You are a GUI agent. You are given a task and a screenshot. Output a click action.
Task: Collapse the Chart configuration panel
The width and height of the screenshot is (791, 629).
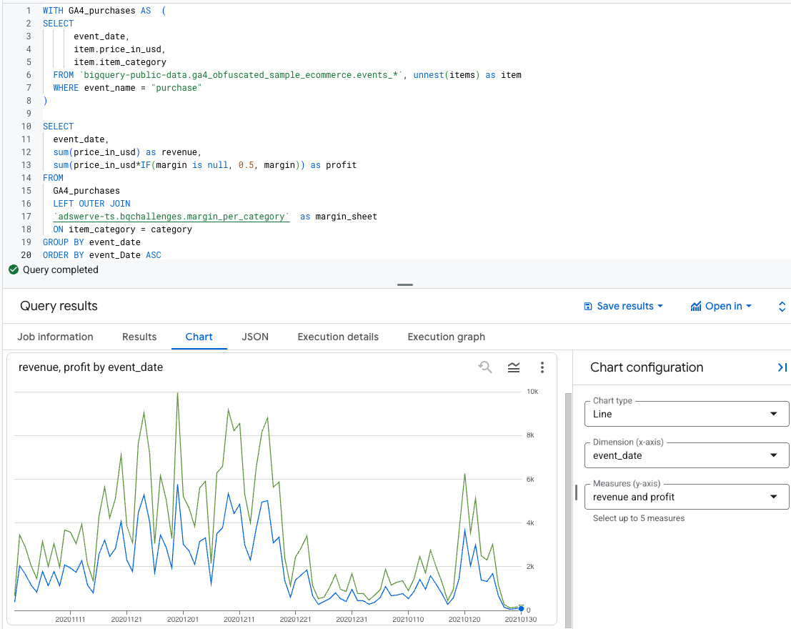[782, 367]
